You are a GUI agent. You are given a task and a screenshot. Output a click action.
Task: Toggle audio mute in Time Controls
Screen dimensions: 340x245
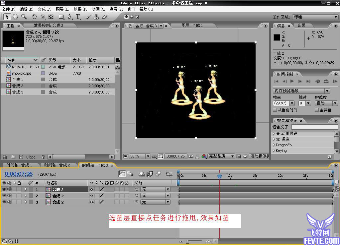(x=317, y=81)
